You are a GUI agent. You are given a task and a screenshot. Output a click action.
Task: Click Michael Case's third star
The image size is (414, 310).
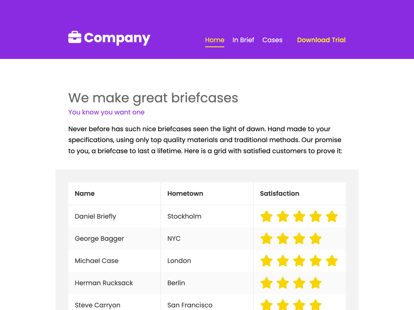(x=299, y=261)
